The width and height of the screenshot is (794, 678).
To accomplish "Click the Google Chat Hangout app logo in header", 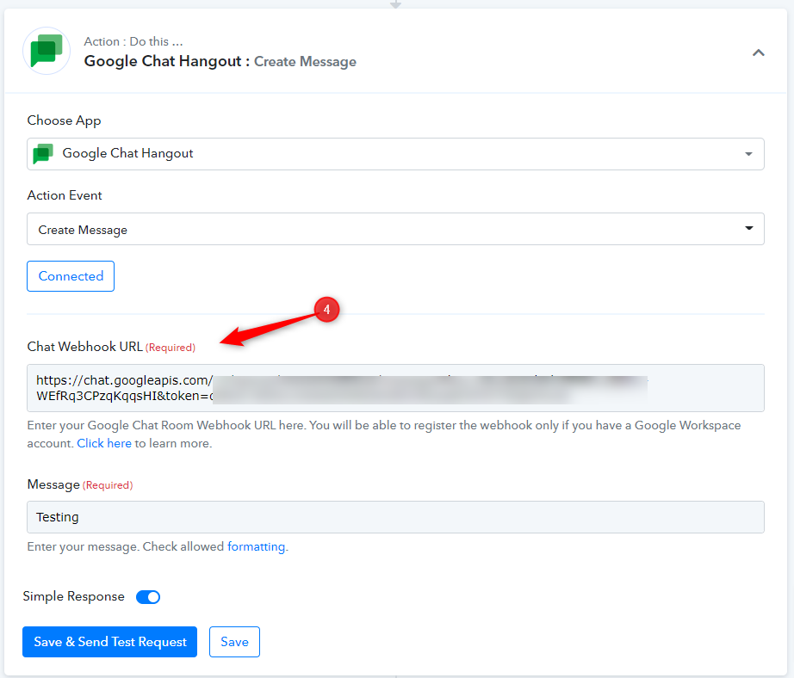I will (47, 51).
